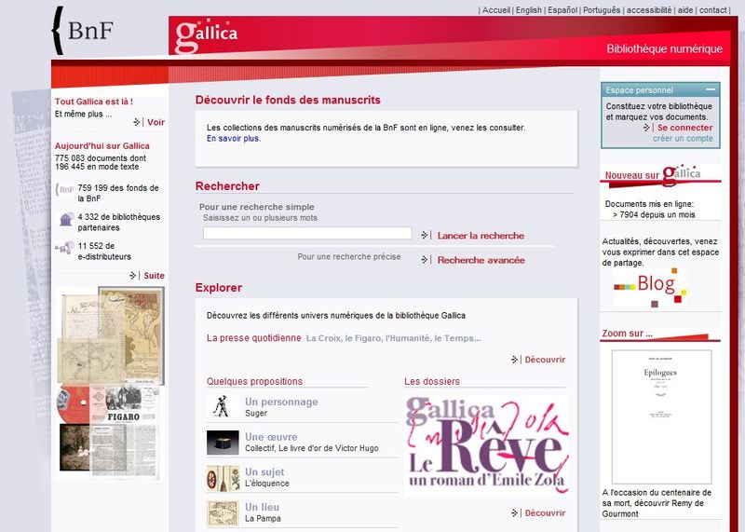Open accessibilité page

[x=649, y=10]
